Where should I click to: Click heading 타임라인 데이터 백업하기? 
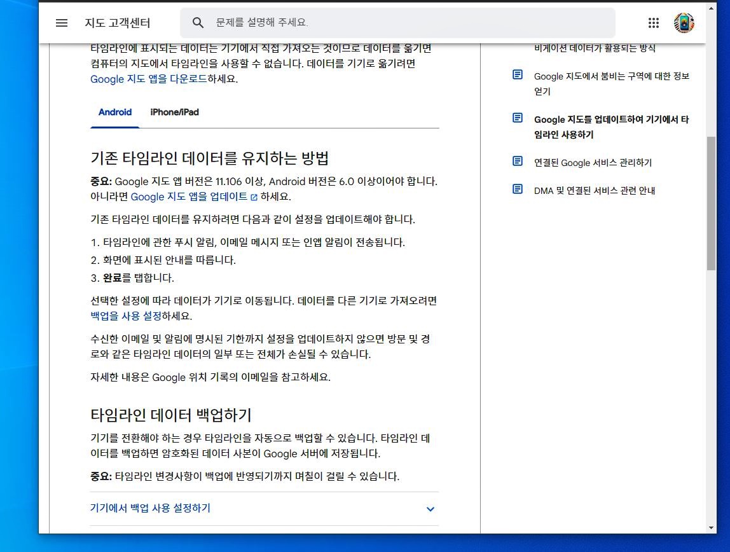(x=171, y=415)
